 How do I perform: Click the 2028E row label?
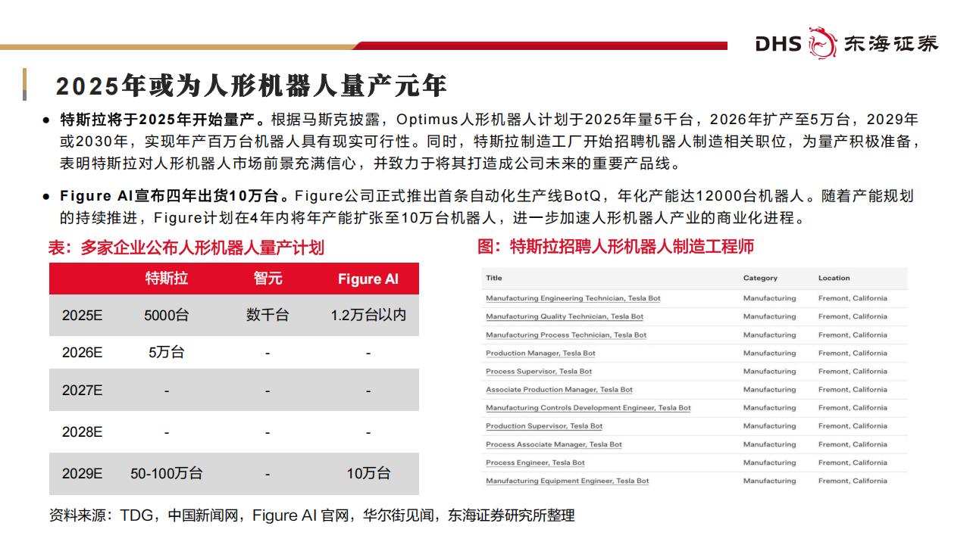82,432
